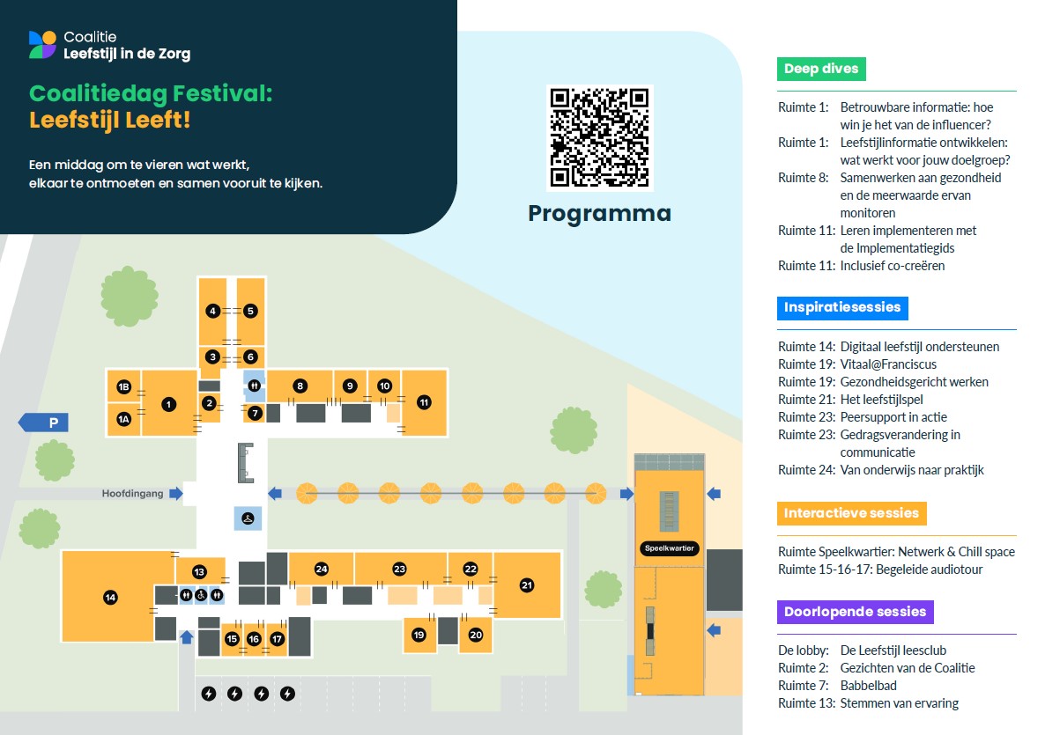The height and width of the screenshot is (735, 1045).
Task: Click the Coalitiedag Festival title text
Action: click(x=151, y=106)
